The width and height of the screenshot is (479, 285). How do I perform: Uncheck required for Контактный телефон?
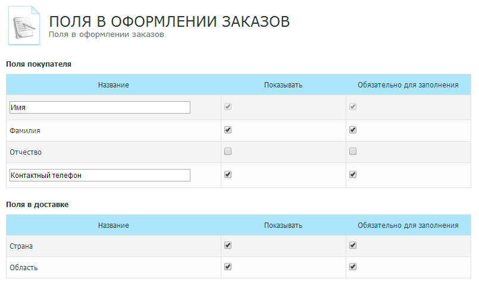pyautogui.click(x=353, y=174)
